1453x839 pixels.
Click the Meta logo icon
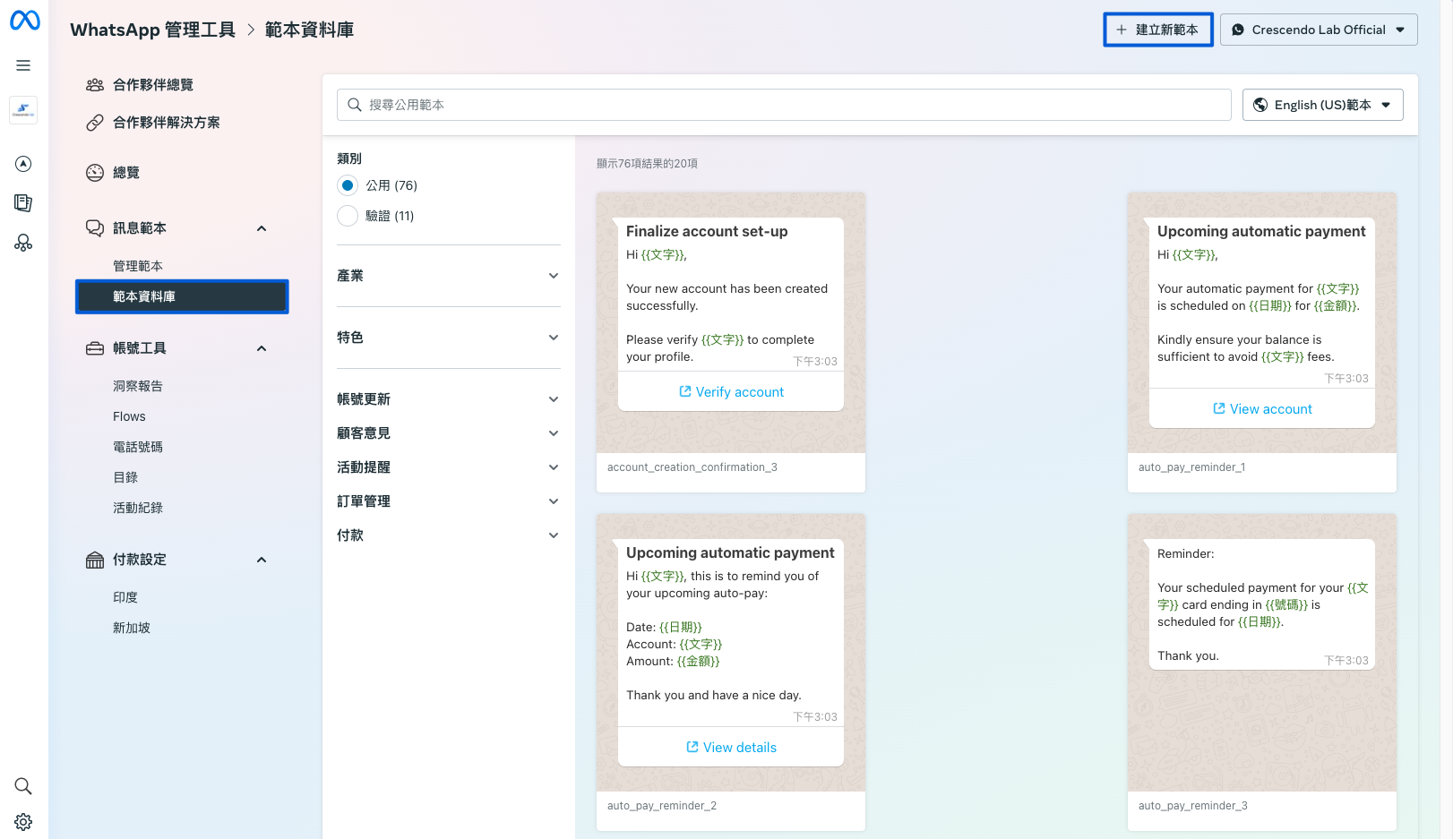tap(24, 20)
